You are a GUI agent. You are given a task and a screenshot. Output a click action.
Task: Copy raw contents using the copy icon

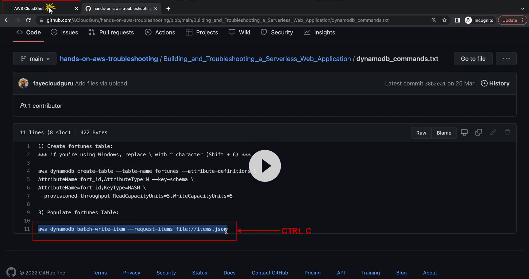478,132
